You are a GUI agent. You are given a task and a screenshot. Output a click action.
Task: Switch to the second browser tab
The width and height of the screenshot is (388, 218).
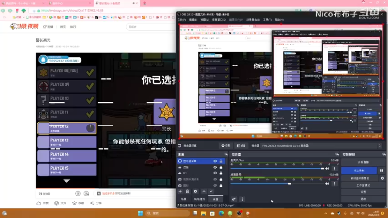[x=69, y=3]
